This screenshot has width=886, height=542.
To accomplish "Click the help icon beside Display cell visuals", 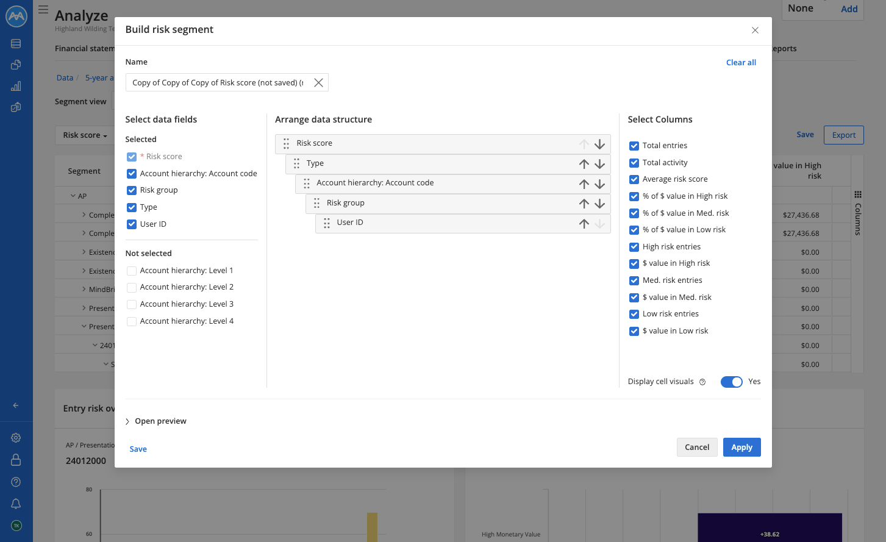I will coord(702,382).
